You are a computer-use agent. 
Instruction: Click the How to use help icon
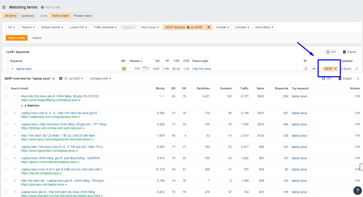tap(43, 7)
